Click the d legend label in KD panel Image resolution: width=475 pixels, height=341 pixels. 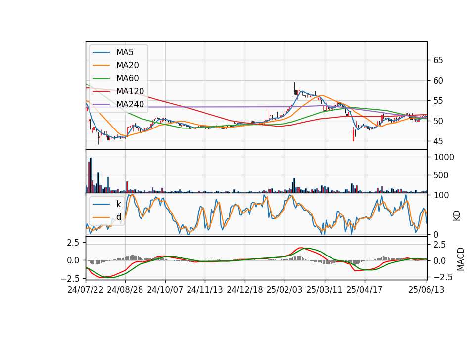pyautogui.click(x=119, y=217)
